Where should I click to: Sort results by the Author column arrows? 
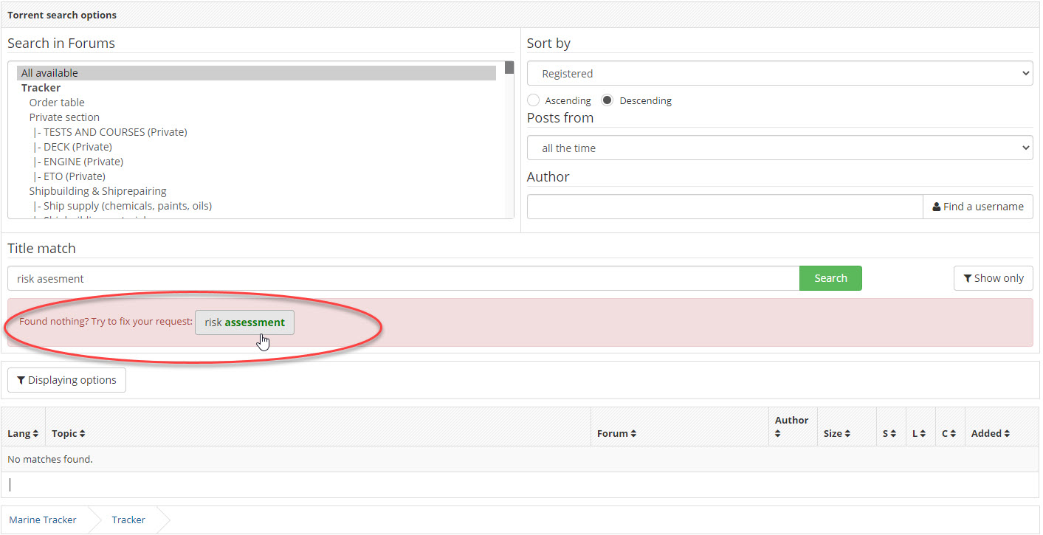(x=778, y=434)
